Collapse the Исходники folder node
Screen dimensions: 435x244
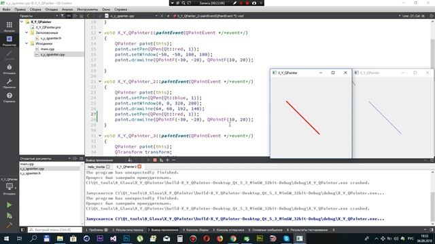27,43
